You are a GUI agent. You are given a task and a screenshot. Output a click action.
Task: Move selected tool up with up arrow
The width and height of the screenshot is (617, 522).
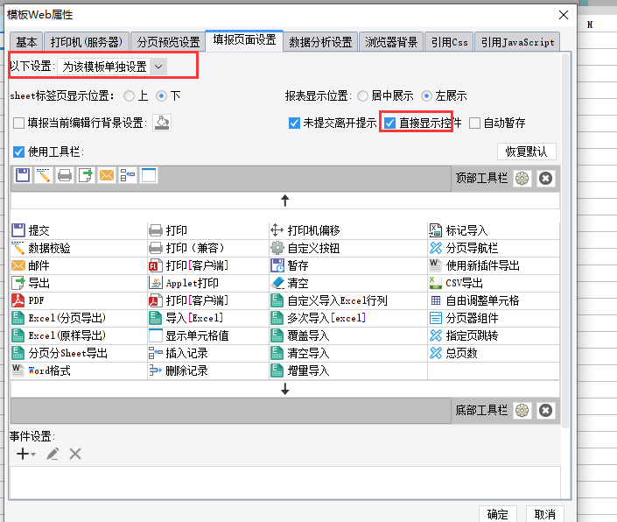pyautogui.click(x=285, y=201)
